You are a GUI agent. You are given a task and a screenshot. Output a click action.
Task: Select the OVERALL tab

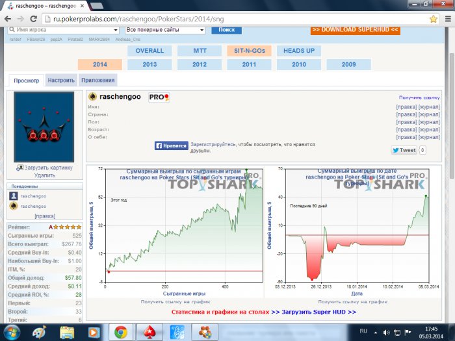[x=149, y=51]
